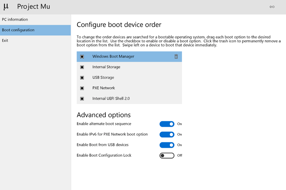Select Boot configuration in the sidebar

click(x=18, y=30)
